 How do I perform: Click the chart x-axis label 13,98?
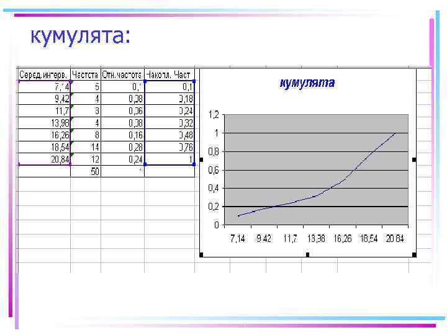316,238
